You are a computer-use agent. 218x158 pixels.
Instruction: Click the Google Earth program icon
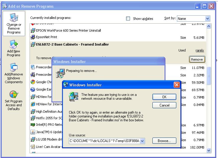pos(33,89)
